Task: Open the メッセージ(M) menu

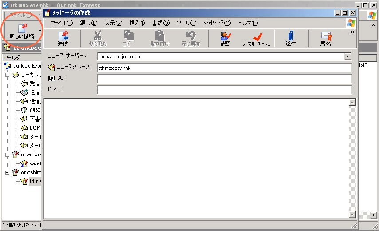Action: (x=217, y=23)
